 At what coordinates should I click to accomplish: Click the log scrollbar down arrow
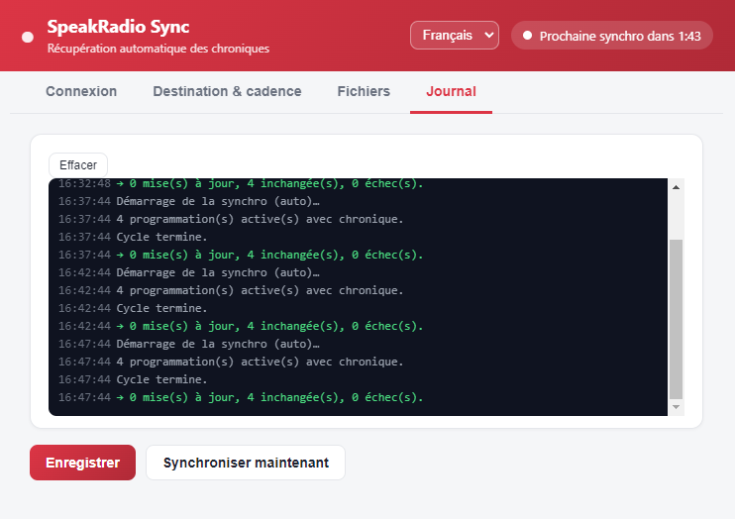tap(676, 407)
